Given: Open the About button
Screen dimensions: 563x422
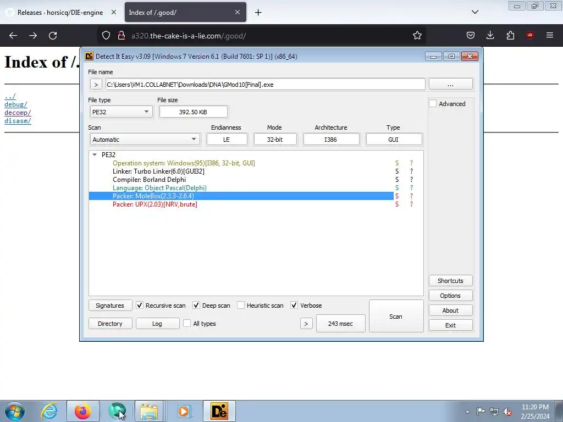Looking at the screenshot, I should pyautogui.click(x=451, y=310).
